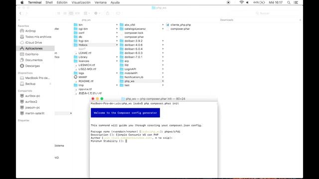The image size is (319, 179).
Task: Select the composer.lock file
Action: coord(134,33)
